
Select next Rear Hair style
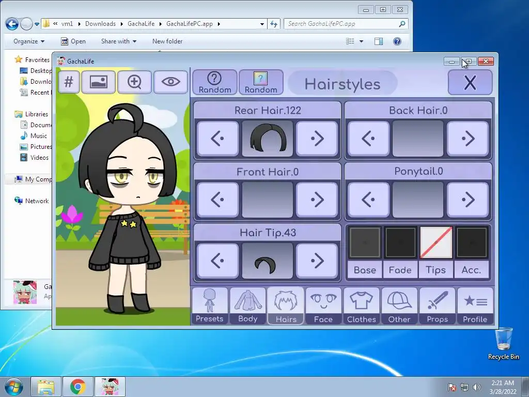(x=317, y=139)
